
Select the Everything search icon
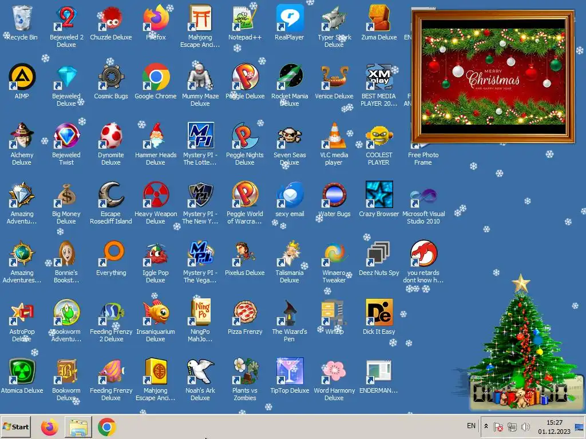pyautogui.click(x=111, y=253)
